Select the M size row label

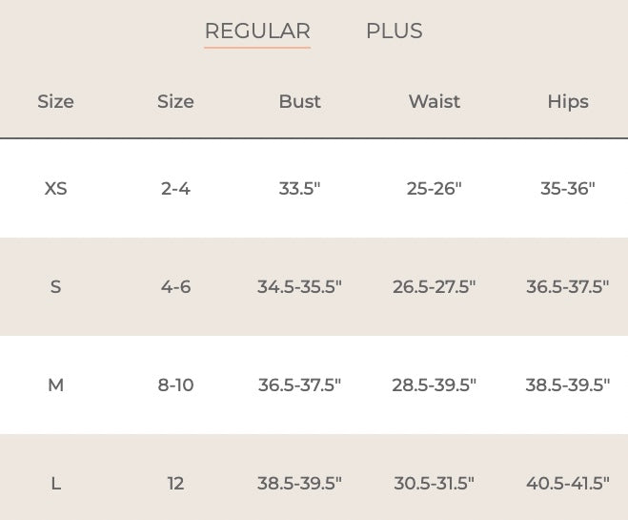point(55,385)
